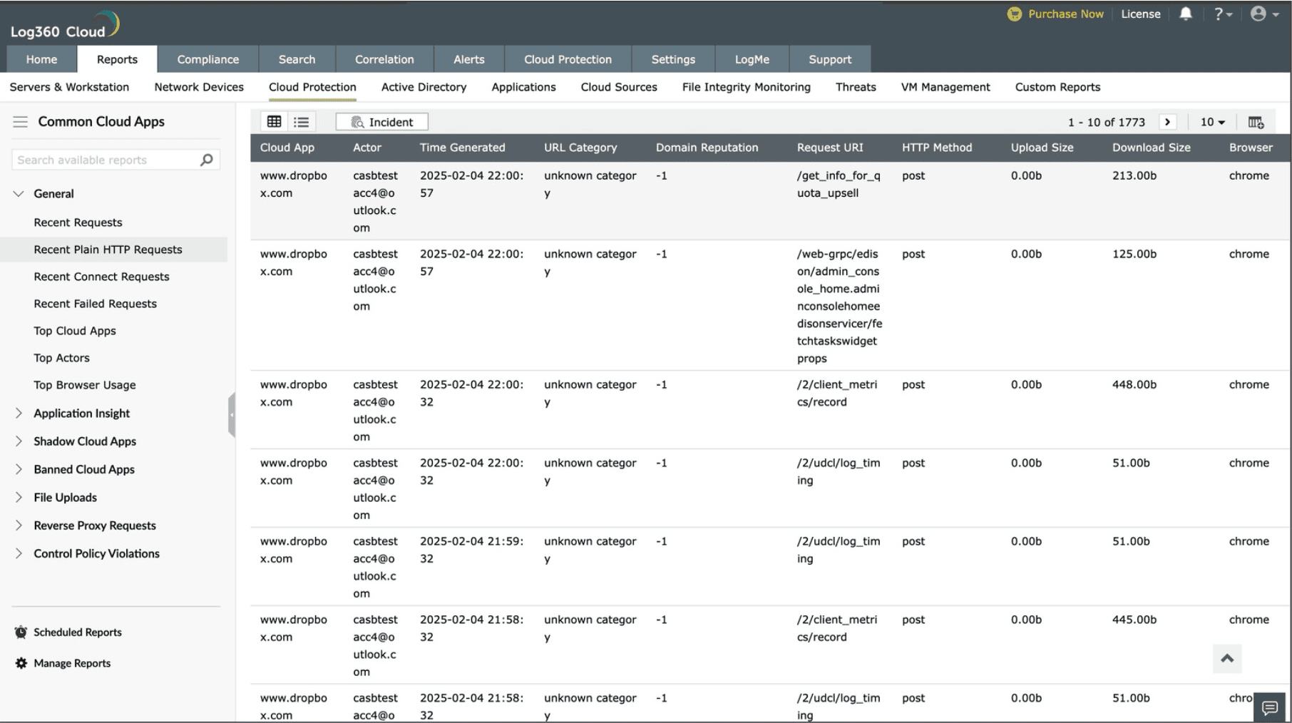The width and height of the screenshot is (1292, 723).
Task: Click the Incident button
Action: point(382,122)
